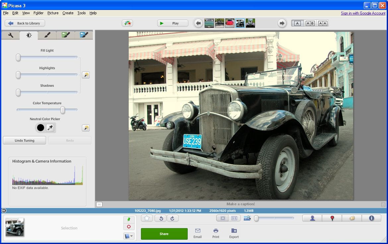Open the effects brush tab
This screenshot has width=388, height=244.
pyautogui.click(x=47, y=35)
